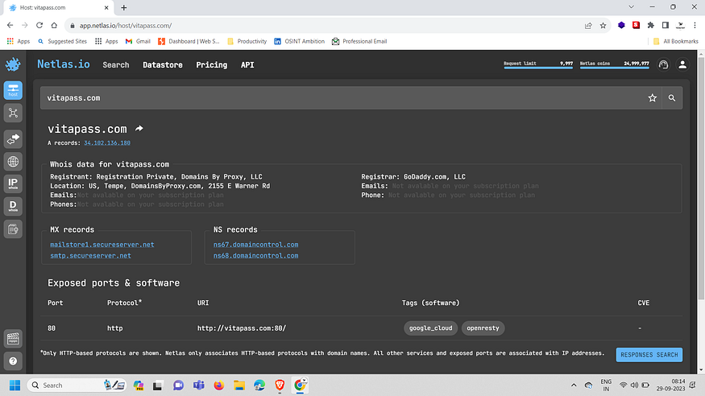Click the http://vitapass.com:80/ URI text
The width and height of the screenshot is (705, 396).
(x=242, y=328)
